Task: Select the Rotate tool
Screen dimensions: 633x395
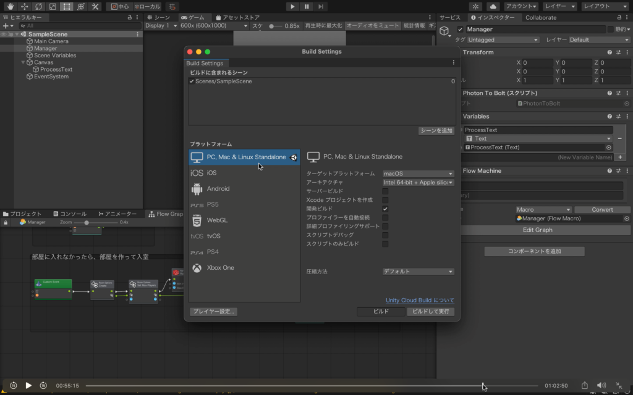Action: (x=38, y=6)
